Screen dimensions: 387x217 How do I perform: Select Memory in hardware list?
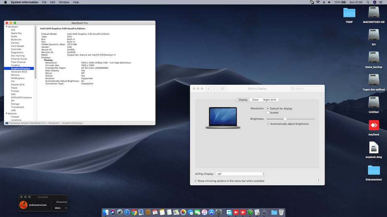point(15,75)
